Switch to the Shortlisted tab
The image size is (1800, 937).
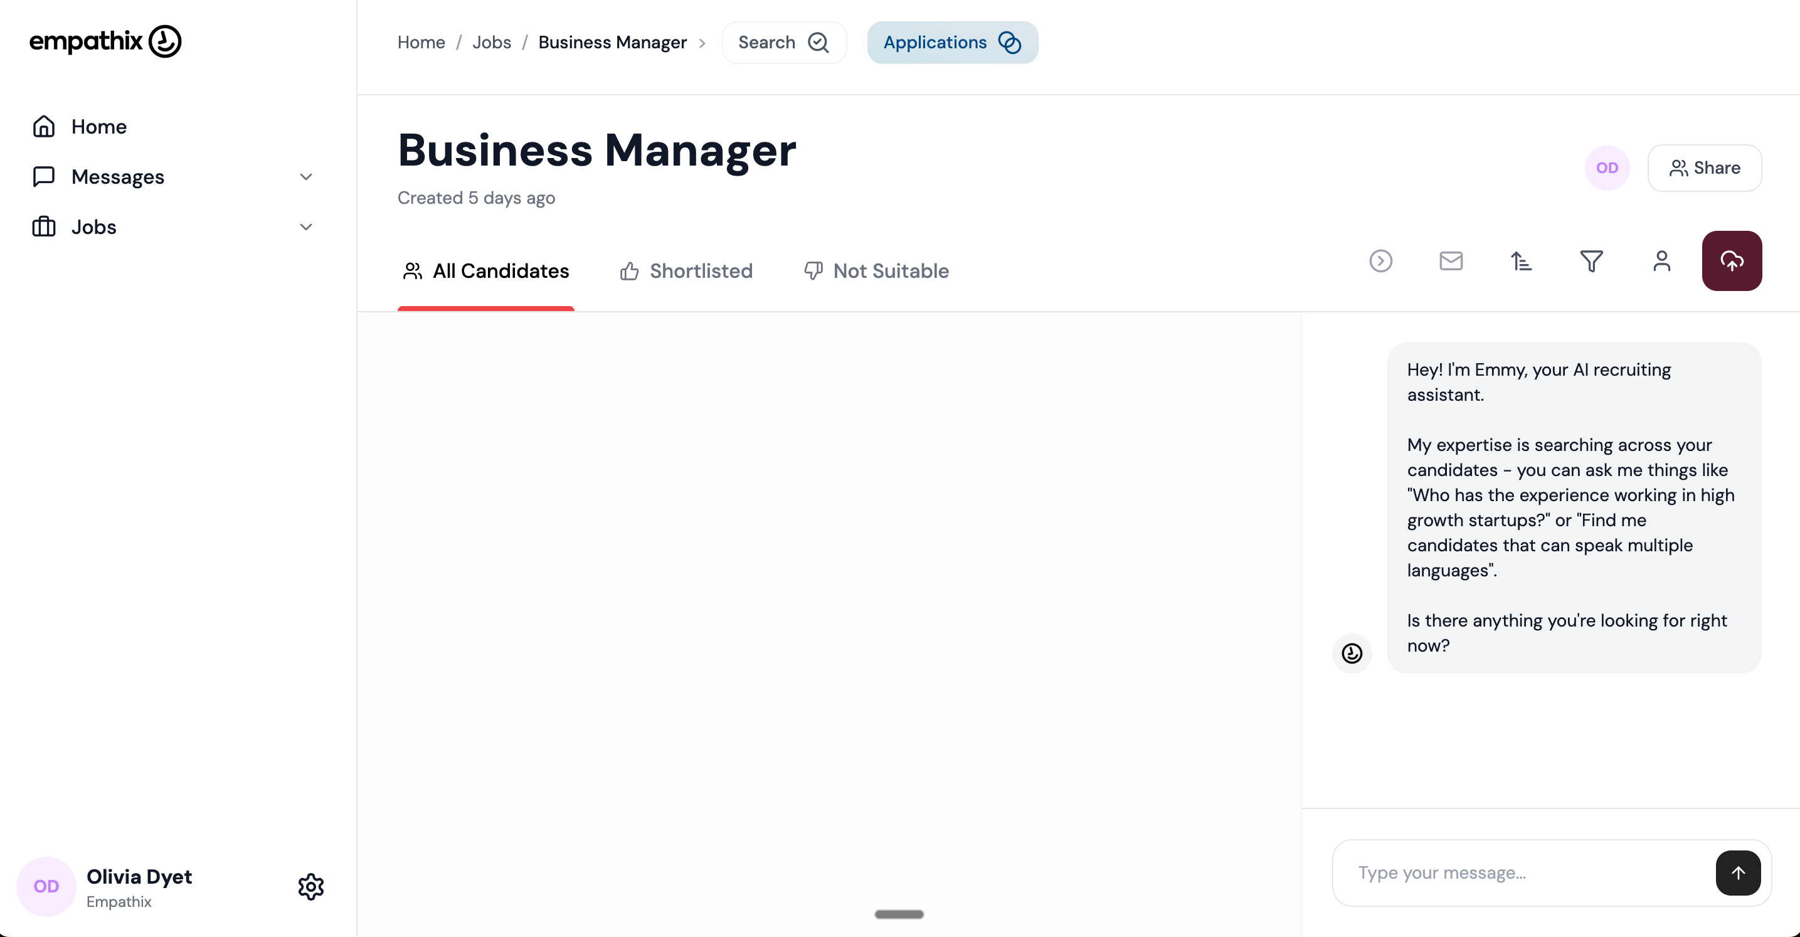pos(686,271)
